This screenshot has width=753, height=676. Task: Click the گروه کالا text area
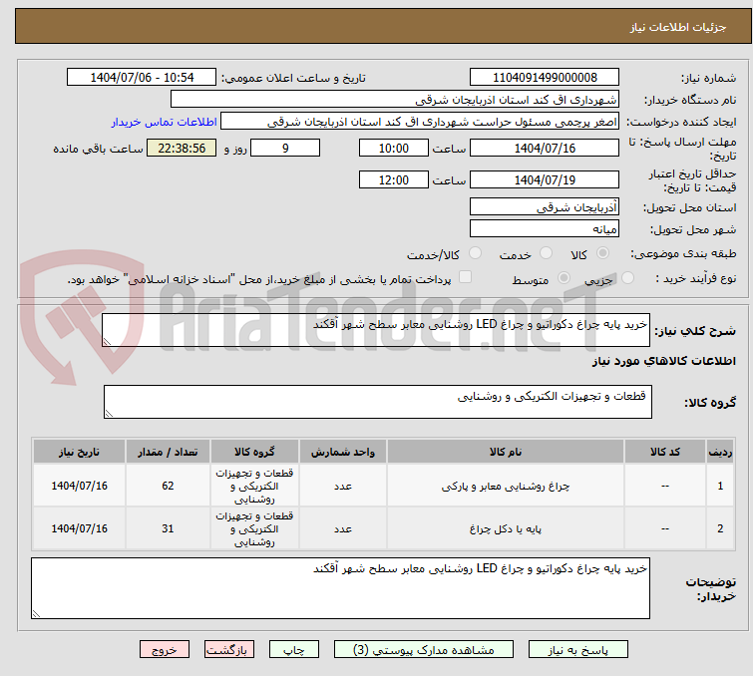coord(377,402)
